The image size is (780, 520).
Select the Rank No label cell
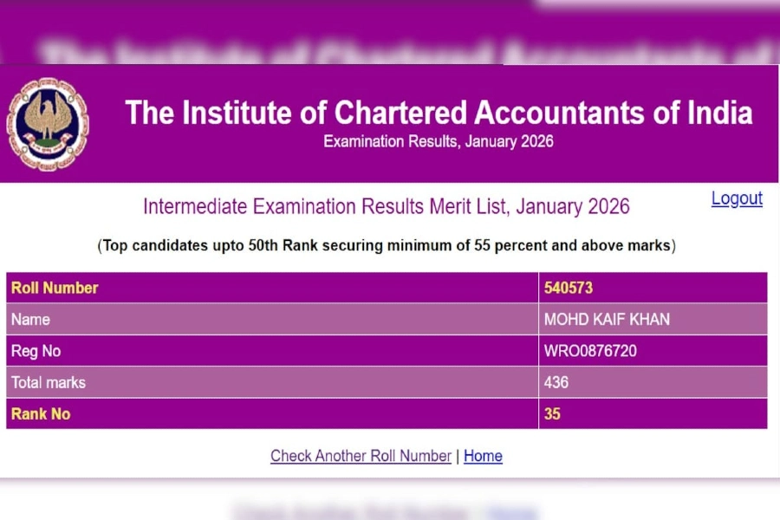41,413
